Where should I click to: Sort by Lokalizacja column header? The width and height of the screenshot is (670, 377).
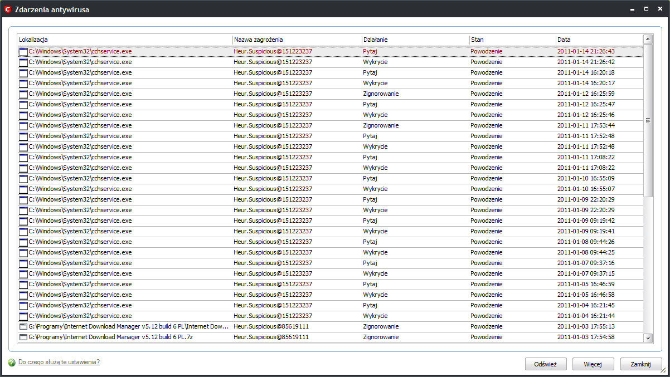(x=125, y=40)
